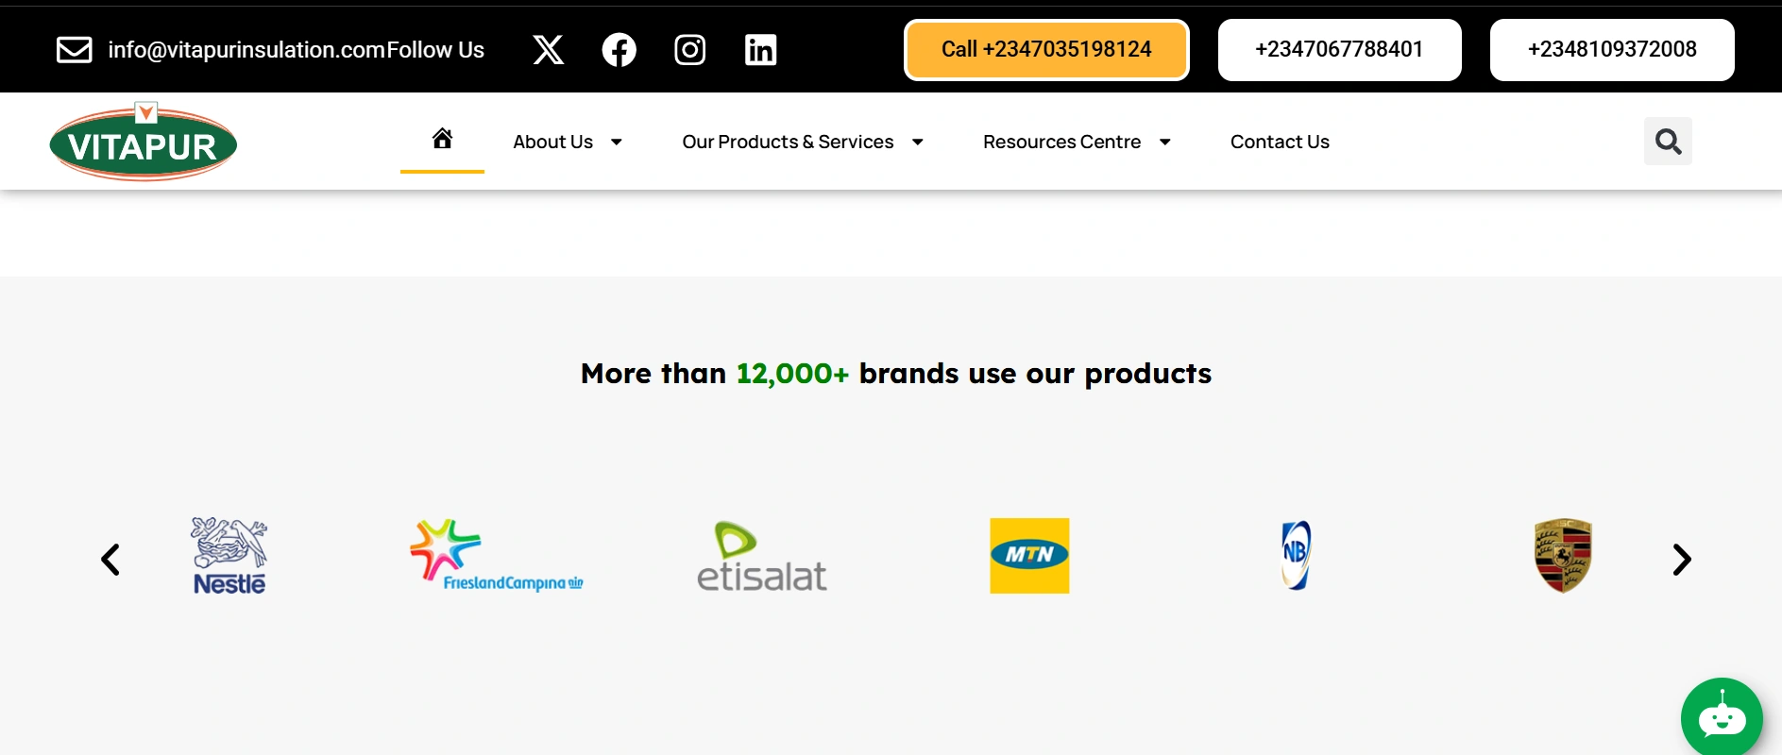Expand the About Us dropdown arrow
Image resolution: width=1782 pixels, height=755 pixels.
click(617, 143)
